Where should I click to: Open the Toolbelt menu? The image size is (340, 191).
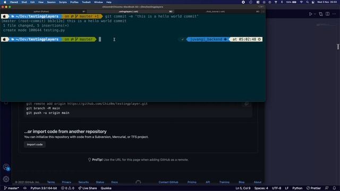tap(86, 2)
